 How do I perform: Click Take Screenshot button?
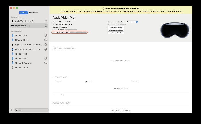coord(116,28)
